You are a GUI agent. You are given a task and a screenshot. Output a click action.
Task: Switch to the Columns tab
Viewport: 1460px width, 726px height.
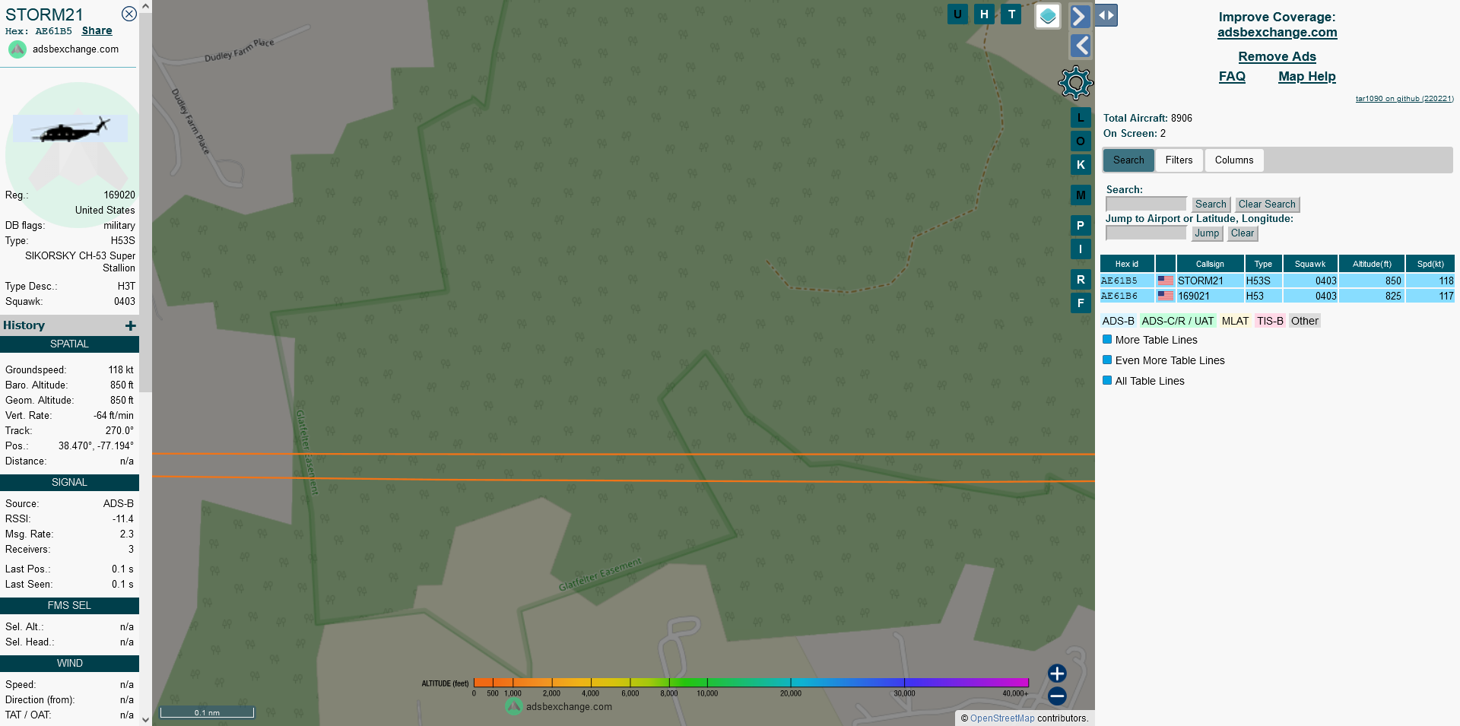pos(1234,160)
